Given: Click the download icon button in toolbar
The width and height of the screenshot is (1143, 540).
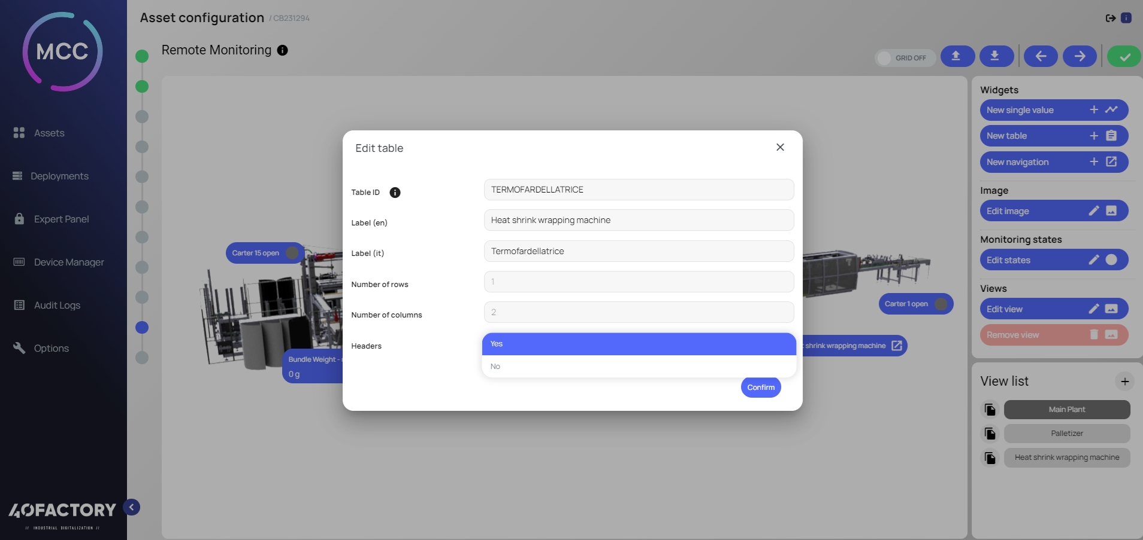Looking at the screenshot, I should (996, 56).
